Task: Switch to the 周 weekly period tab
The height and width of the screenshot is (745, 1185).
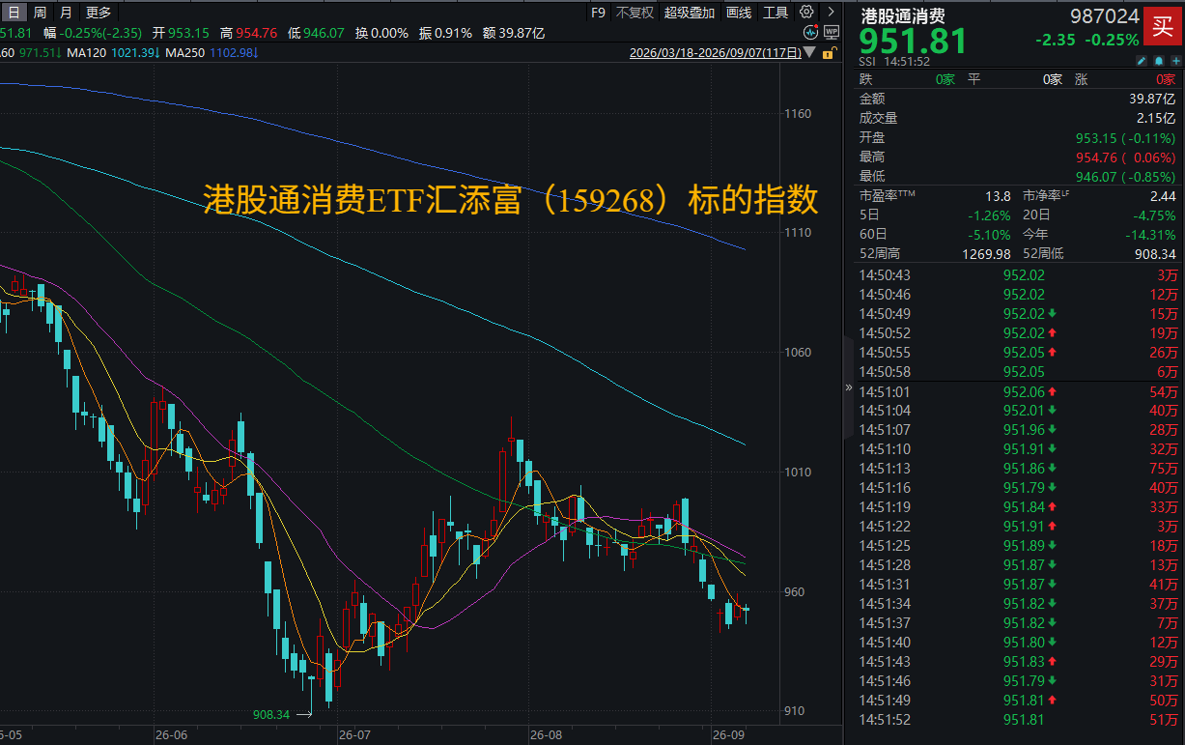Action: 40,13
